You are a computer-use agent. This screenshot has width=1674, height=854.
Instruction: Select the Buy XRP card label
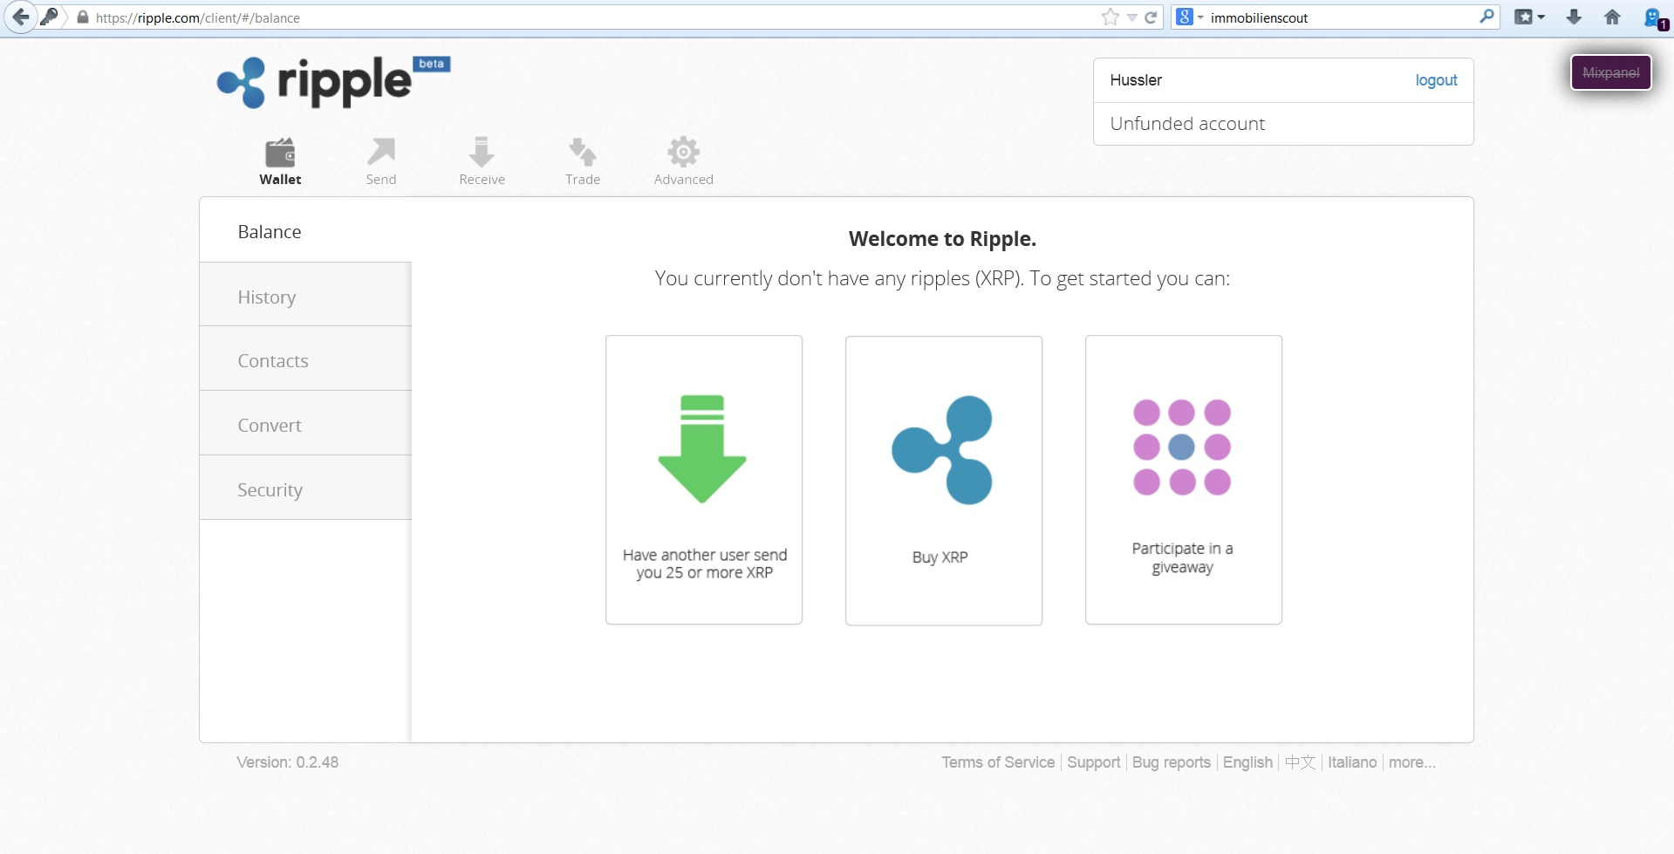pyautogui.click(x=939, y=557)
